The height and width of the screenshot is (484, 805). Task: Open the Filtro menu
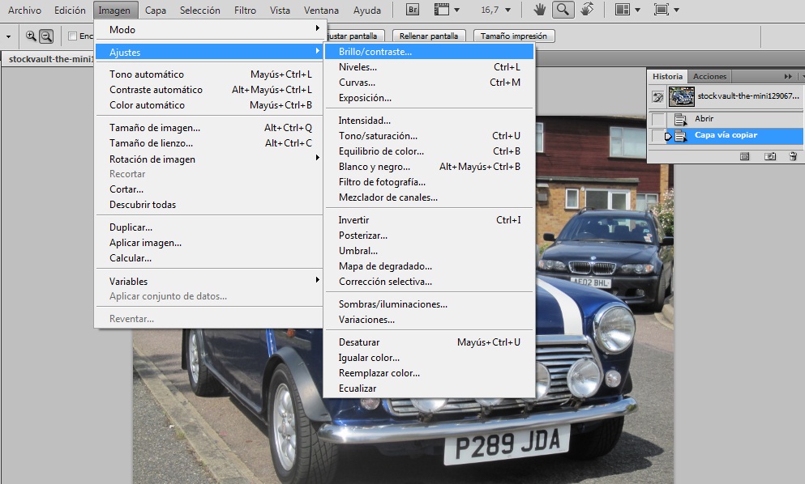tap(245, 11)
